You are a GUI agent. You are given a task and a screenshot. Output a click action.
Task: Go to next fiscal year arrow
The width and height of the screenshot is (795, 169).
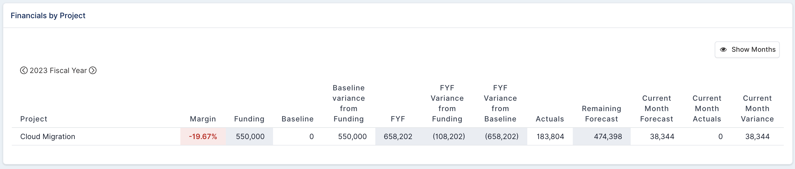pos(93,70)
